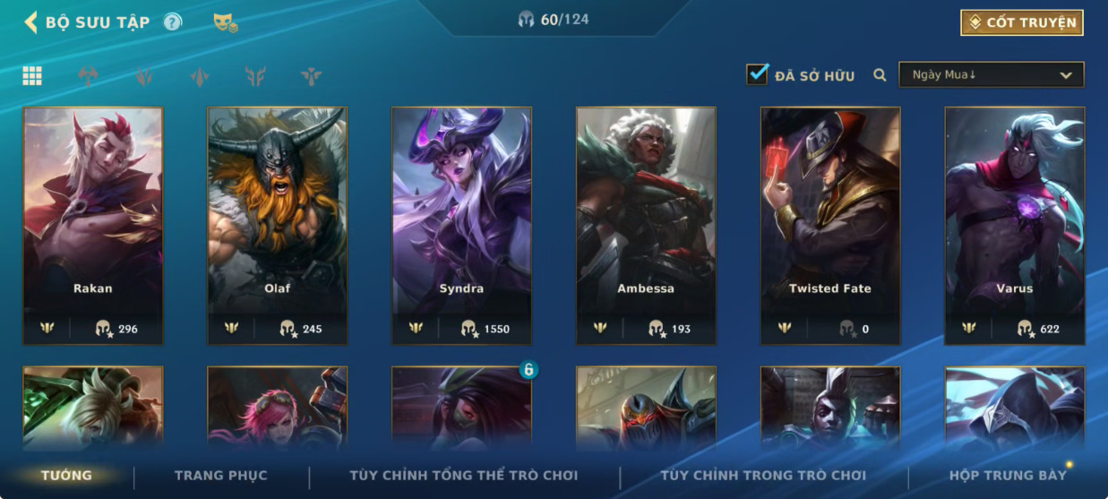Image resolution: width=1108 pixels, height=499 pixels.
Task: Switch to the Trang Phục tab
Action: (x=221, y=476)
